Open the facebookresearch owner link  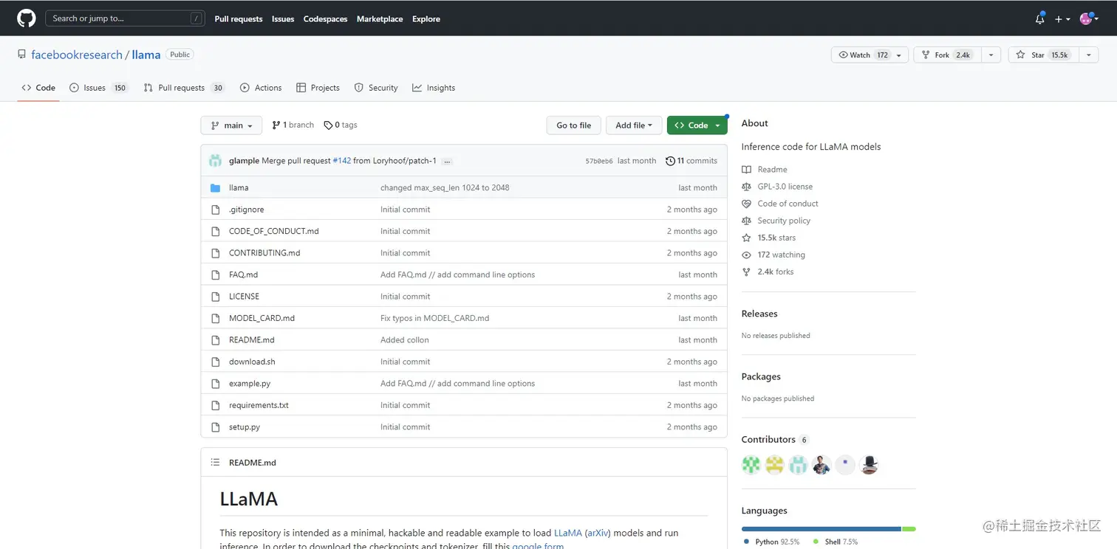point(77,55)
